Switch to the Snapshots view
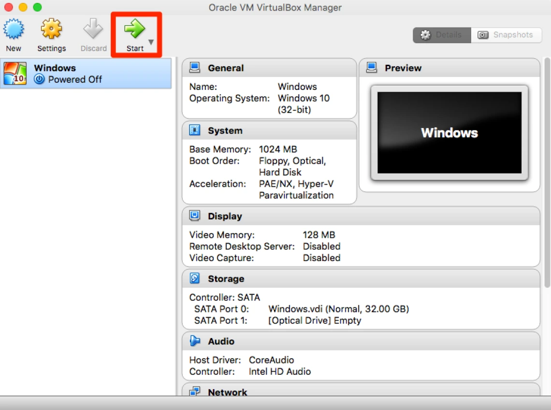This screenshot has height=410, width=551. 506,35
